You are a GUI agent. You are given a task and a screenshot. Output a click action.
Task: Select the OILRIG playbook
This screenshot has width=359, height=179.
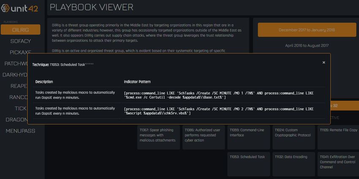(x=20, y=30)
